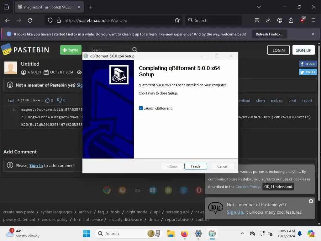
Task: Click the disabled Back button in setup
Action: coord(172,166)
